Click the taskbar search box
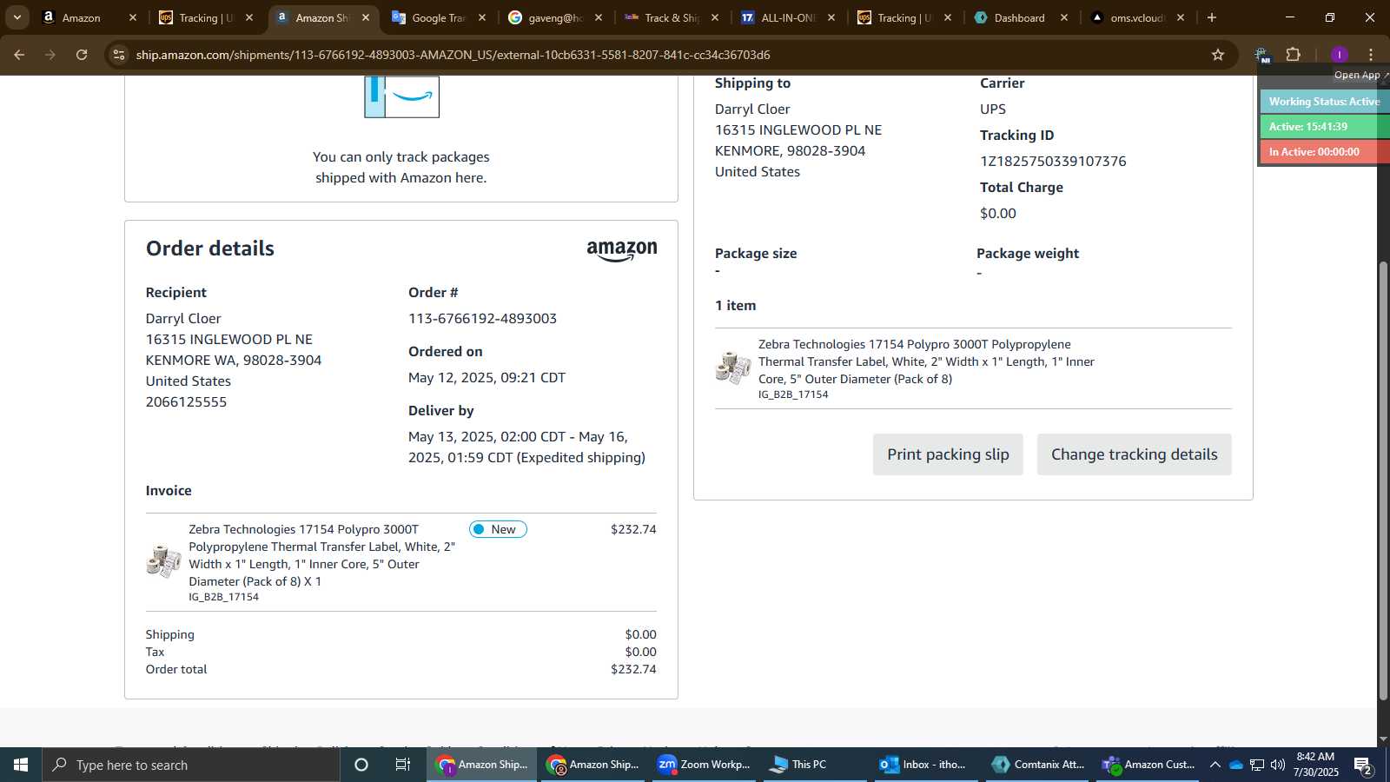1390x782 pixels. coord(191,765)
